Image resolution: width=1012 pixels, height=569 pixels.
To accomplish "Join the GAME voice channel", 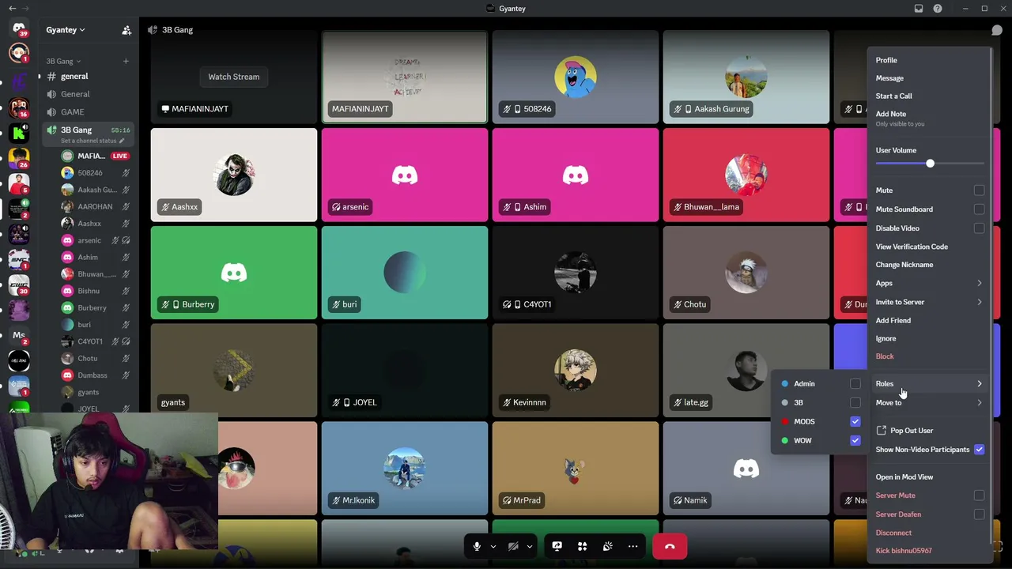I will coord(72,112).
